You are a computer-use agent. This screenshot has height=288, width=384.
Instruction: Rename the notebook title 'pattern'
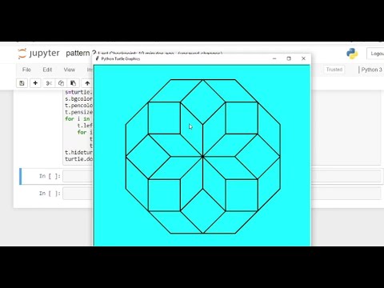pyautogui.click(x=78, y=54)
